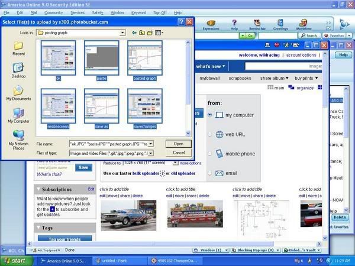Click the Save album button
Screen dimensions: 355x266
83,168
